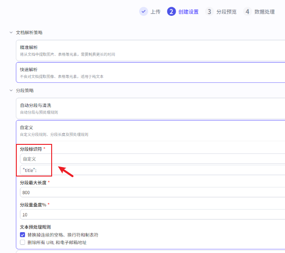Choose the 精准解析 parsing option
The width and height of the screenshot is (285, 253).
point(150,50)
